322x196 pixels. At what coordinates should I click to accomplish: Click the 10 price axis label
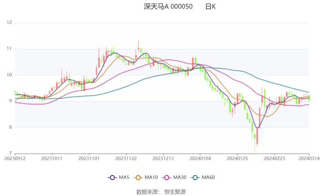click(9, 75)
